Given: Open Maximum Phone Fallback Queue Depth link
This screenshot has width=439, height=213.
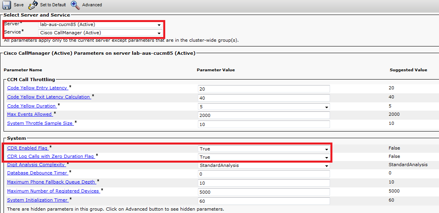Looking at the screenshot, I should [x=51, y=182].
